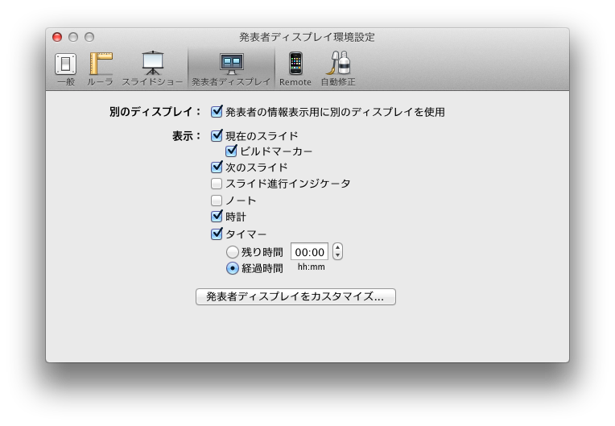Open the スライドショー preferences pane
615x426 pixels.
point(152,68)
